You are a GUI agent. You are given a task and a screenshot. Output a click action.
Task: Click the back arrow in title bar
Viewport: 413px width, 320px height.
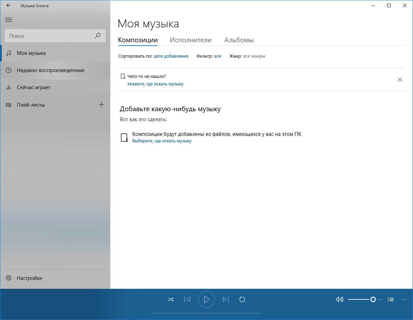click(x=9, y=5)
